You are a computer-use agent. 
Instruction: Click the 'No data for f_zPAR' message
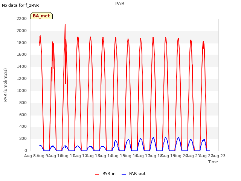pyautogui.click(x=20, y=5)
